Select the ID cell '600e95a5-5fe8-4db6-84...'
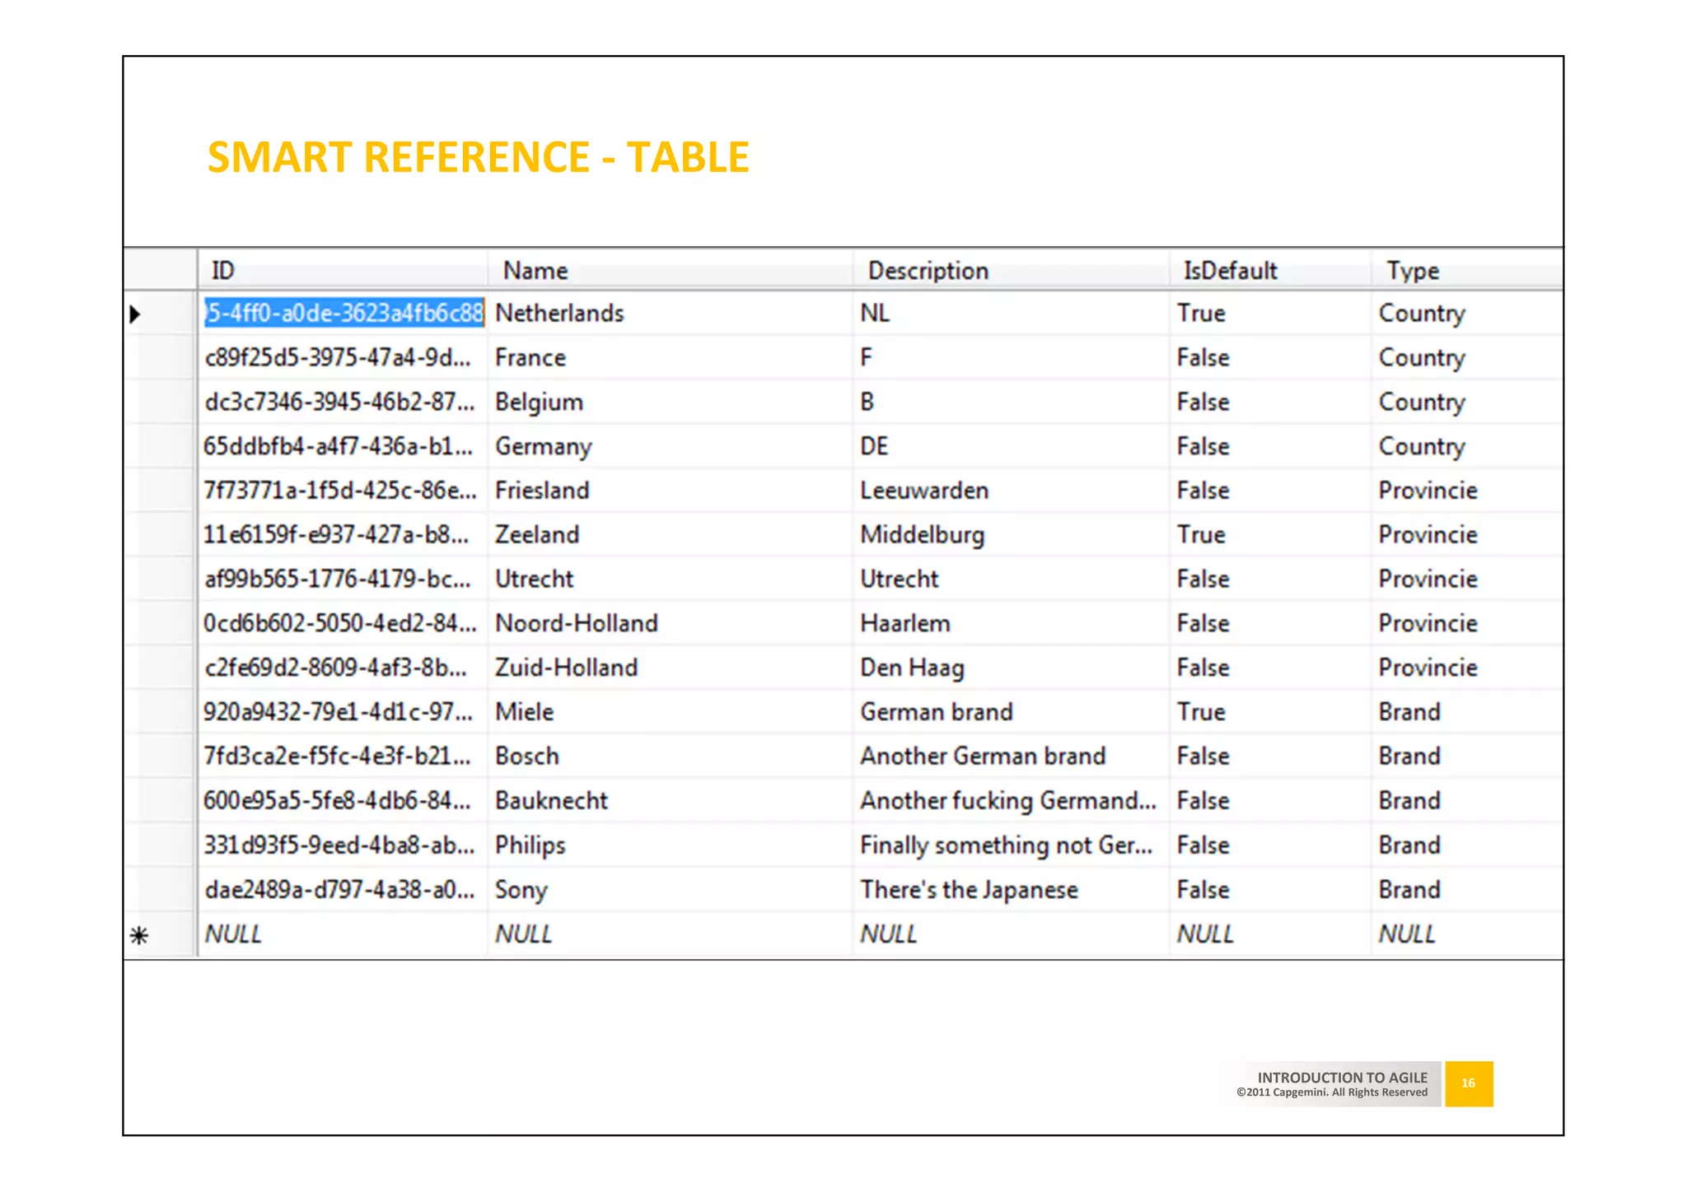 pyautogui.click(x=343, y=801)
